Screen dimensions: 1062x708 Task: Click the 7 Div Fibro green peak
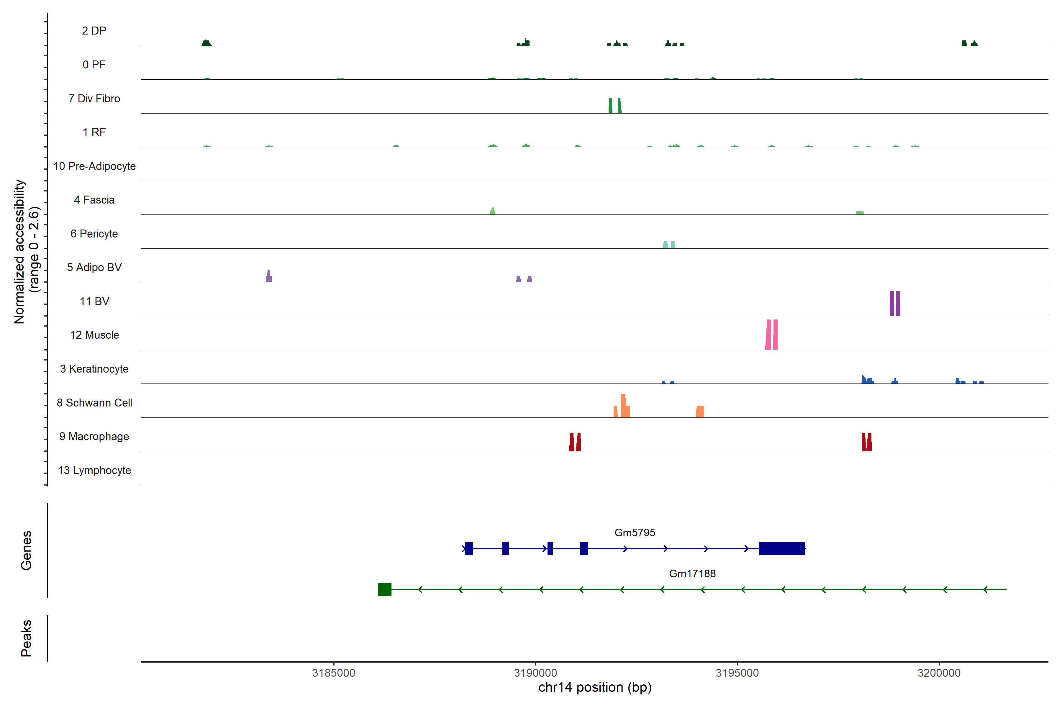coord(610,106)
